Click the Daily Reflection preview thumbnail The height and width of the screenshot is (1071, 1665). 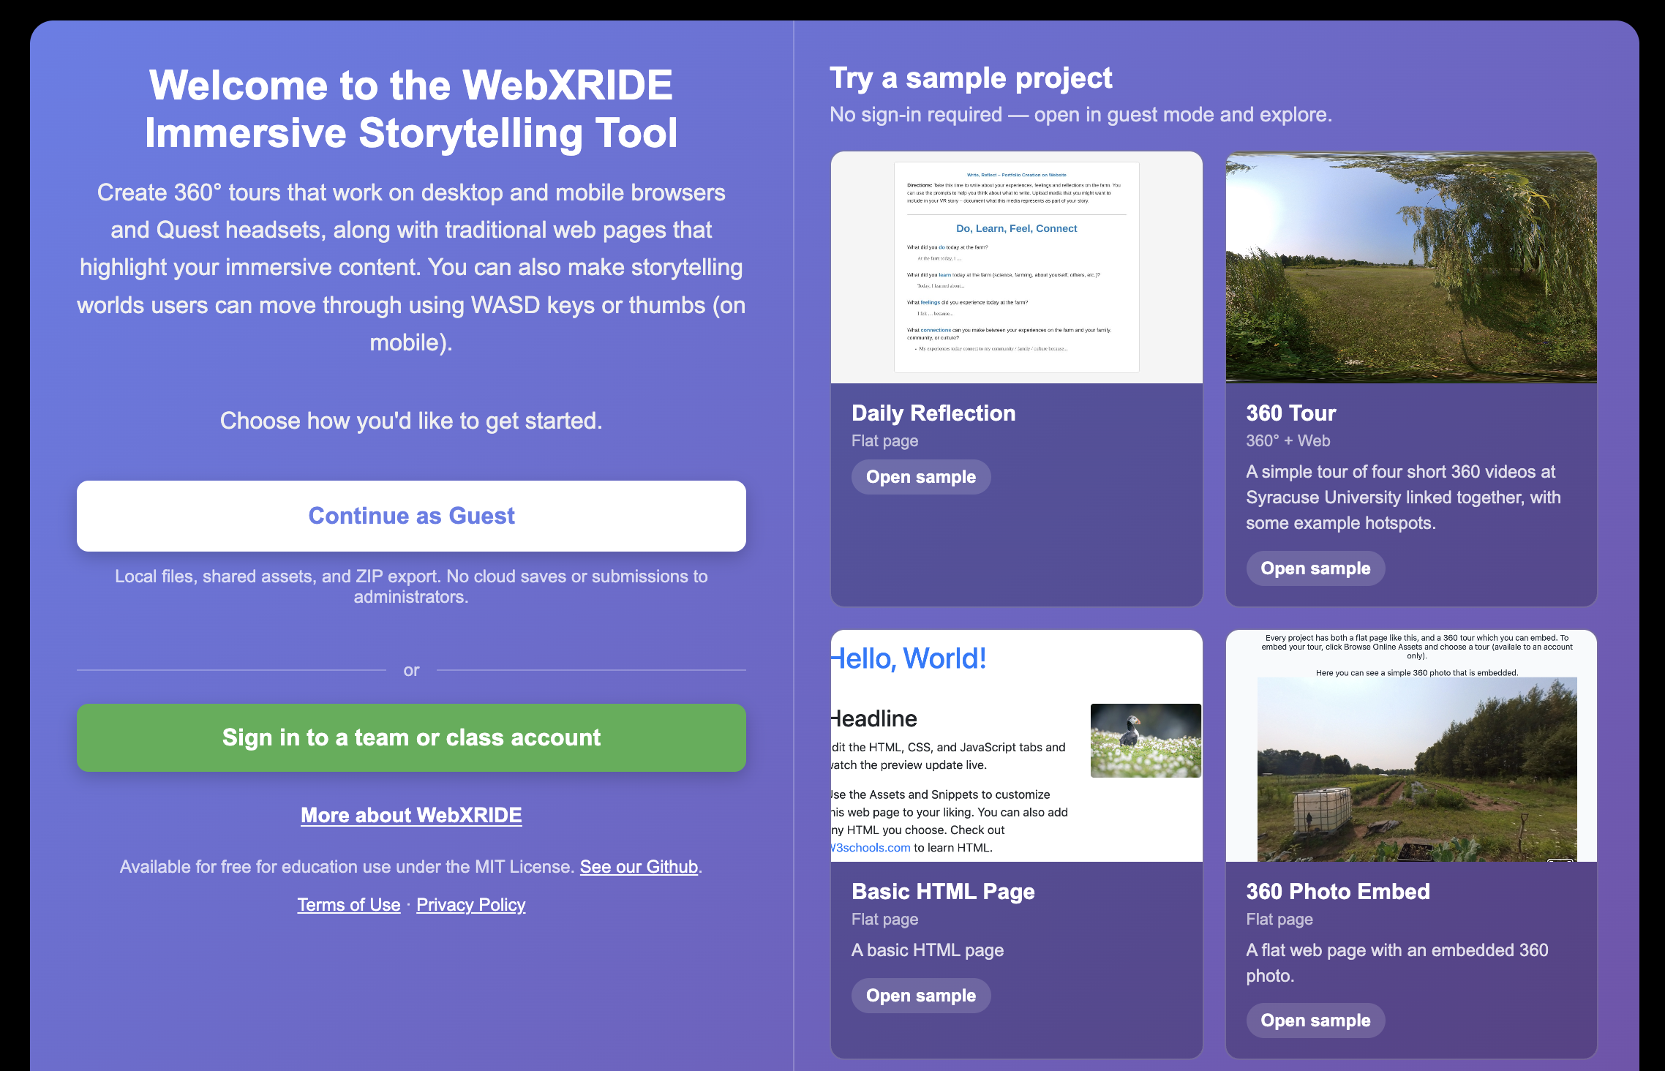(1017, 268)
